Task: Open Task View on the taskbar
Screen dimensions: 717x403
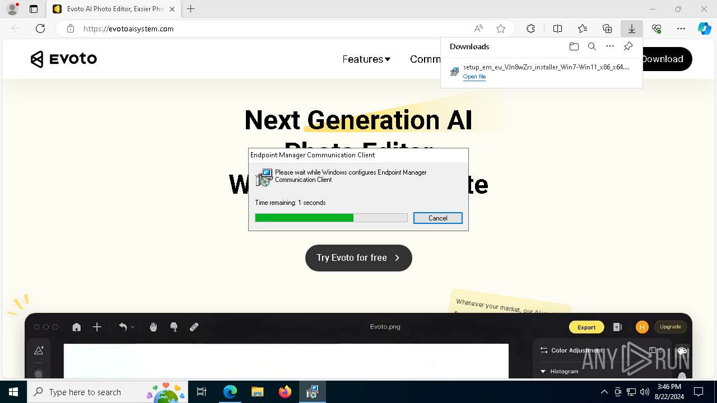Action: pos(202,392)
